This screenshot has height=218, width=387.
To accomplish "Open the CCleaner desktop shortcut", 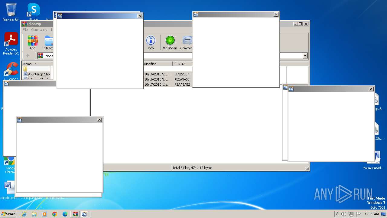I will pyautogui.click(x=11, y=72).
